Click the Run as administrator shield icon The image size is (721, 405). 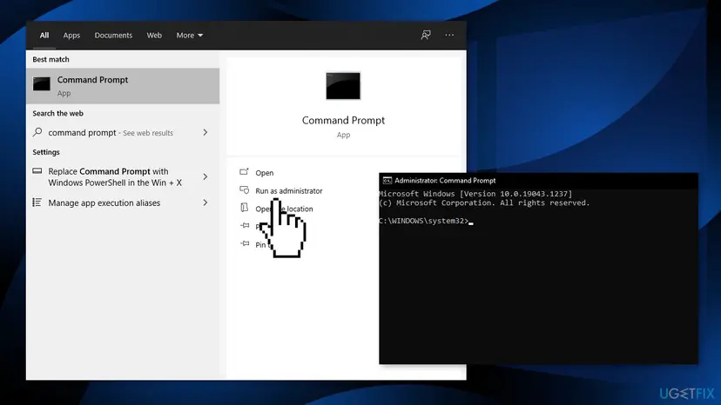pos(244,189)
